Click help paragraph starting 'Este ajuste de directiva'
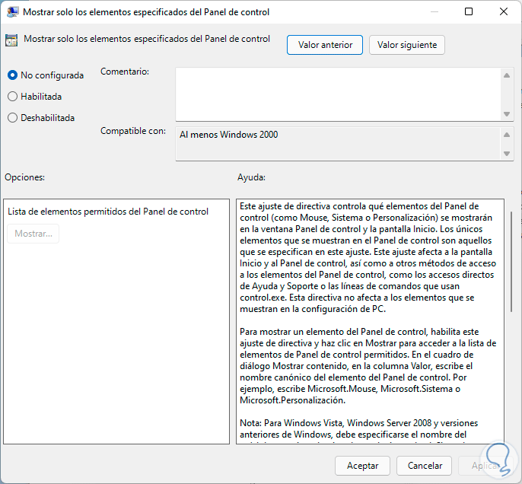The width and height of the screenshot is (522, 484). pos(368,258)
